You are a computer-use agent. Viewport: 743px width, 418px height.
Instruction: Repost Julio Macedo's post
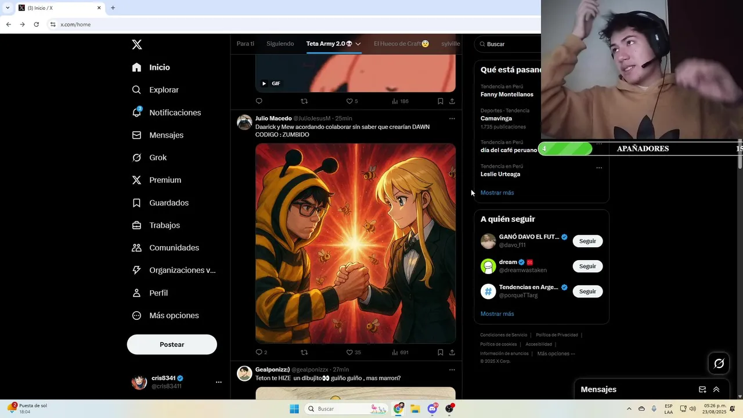[304, 352]
